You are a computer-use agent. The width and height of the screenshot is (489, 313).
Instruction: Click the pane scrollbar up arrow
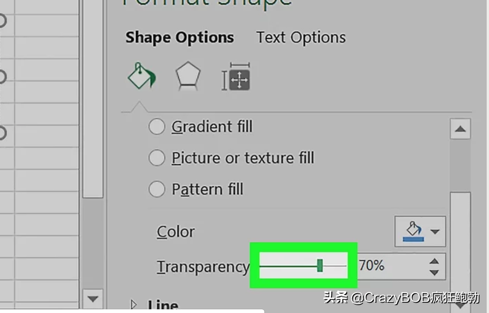tap(460, 129)
